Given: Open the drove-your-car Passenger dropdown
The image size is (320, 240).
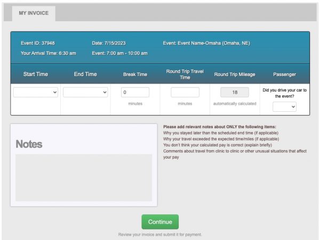Looking at the screenshot, I should [x=284, y=106].
